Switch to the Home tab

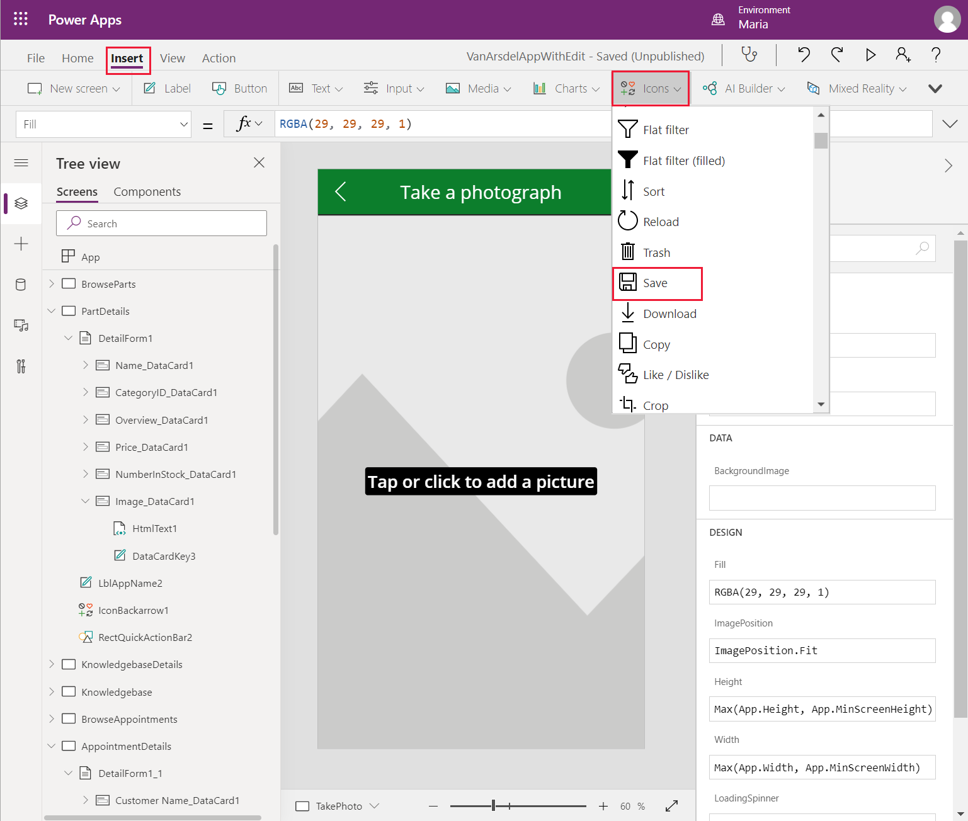[77, 58]
